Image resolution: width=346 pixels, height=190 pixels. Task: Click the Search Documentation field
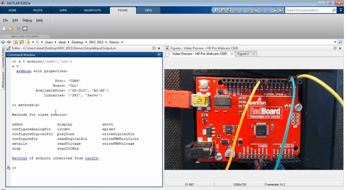point(308,10)
